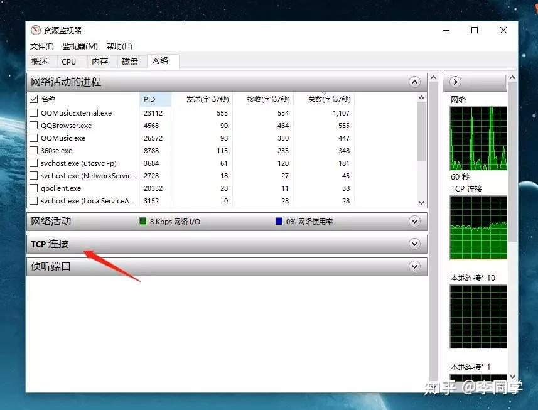The height and width of the screenshot is (410, 538).
Task: Click the process list scroll-up arrow
Action: click(422, 98)
